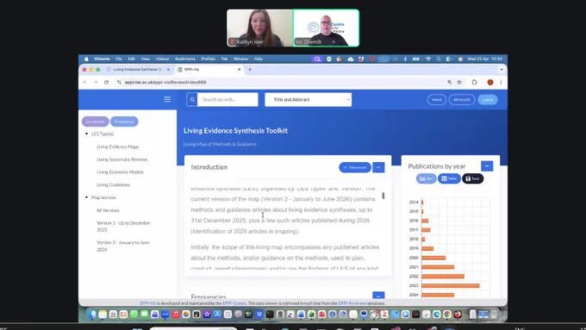Switch to the Living Evidence Synthesis browser tab
Image resolution: width=586 pixels, height=330 pixels.
(x=138, y=70)
